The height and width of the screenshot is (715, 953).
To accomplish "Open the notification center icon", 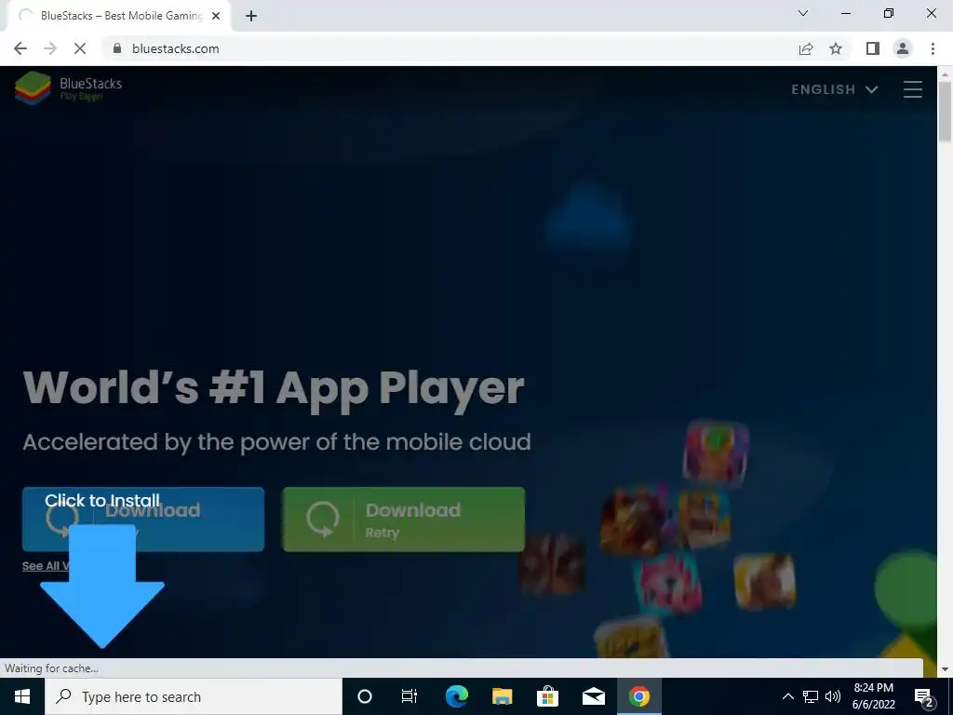I will coord(924,696).
